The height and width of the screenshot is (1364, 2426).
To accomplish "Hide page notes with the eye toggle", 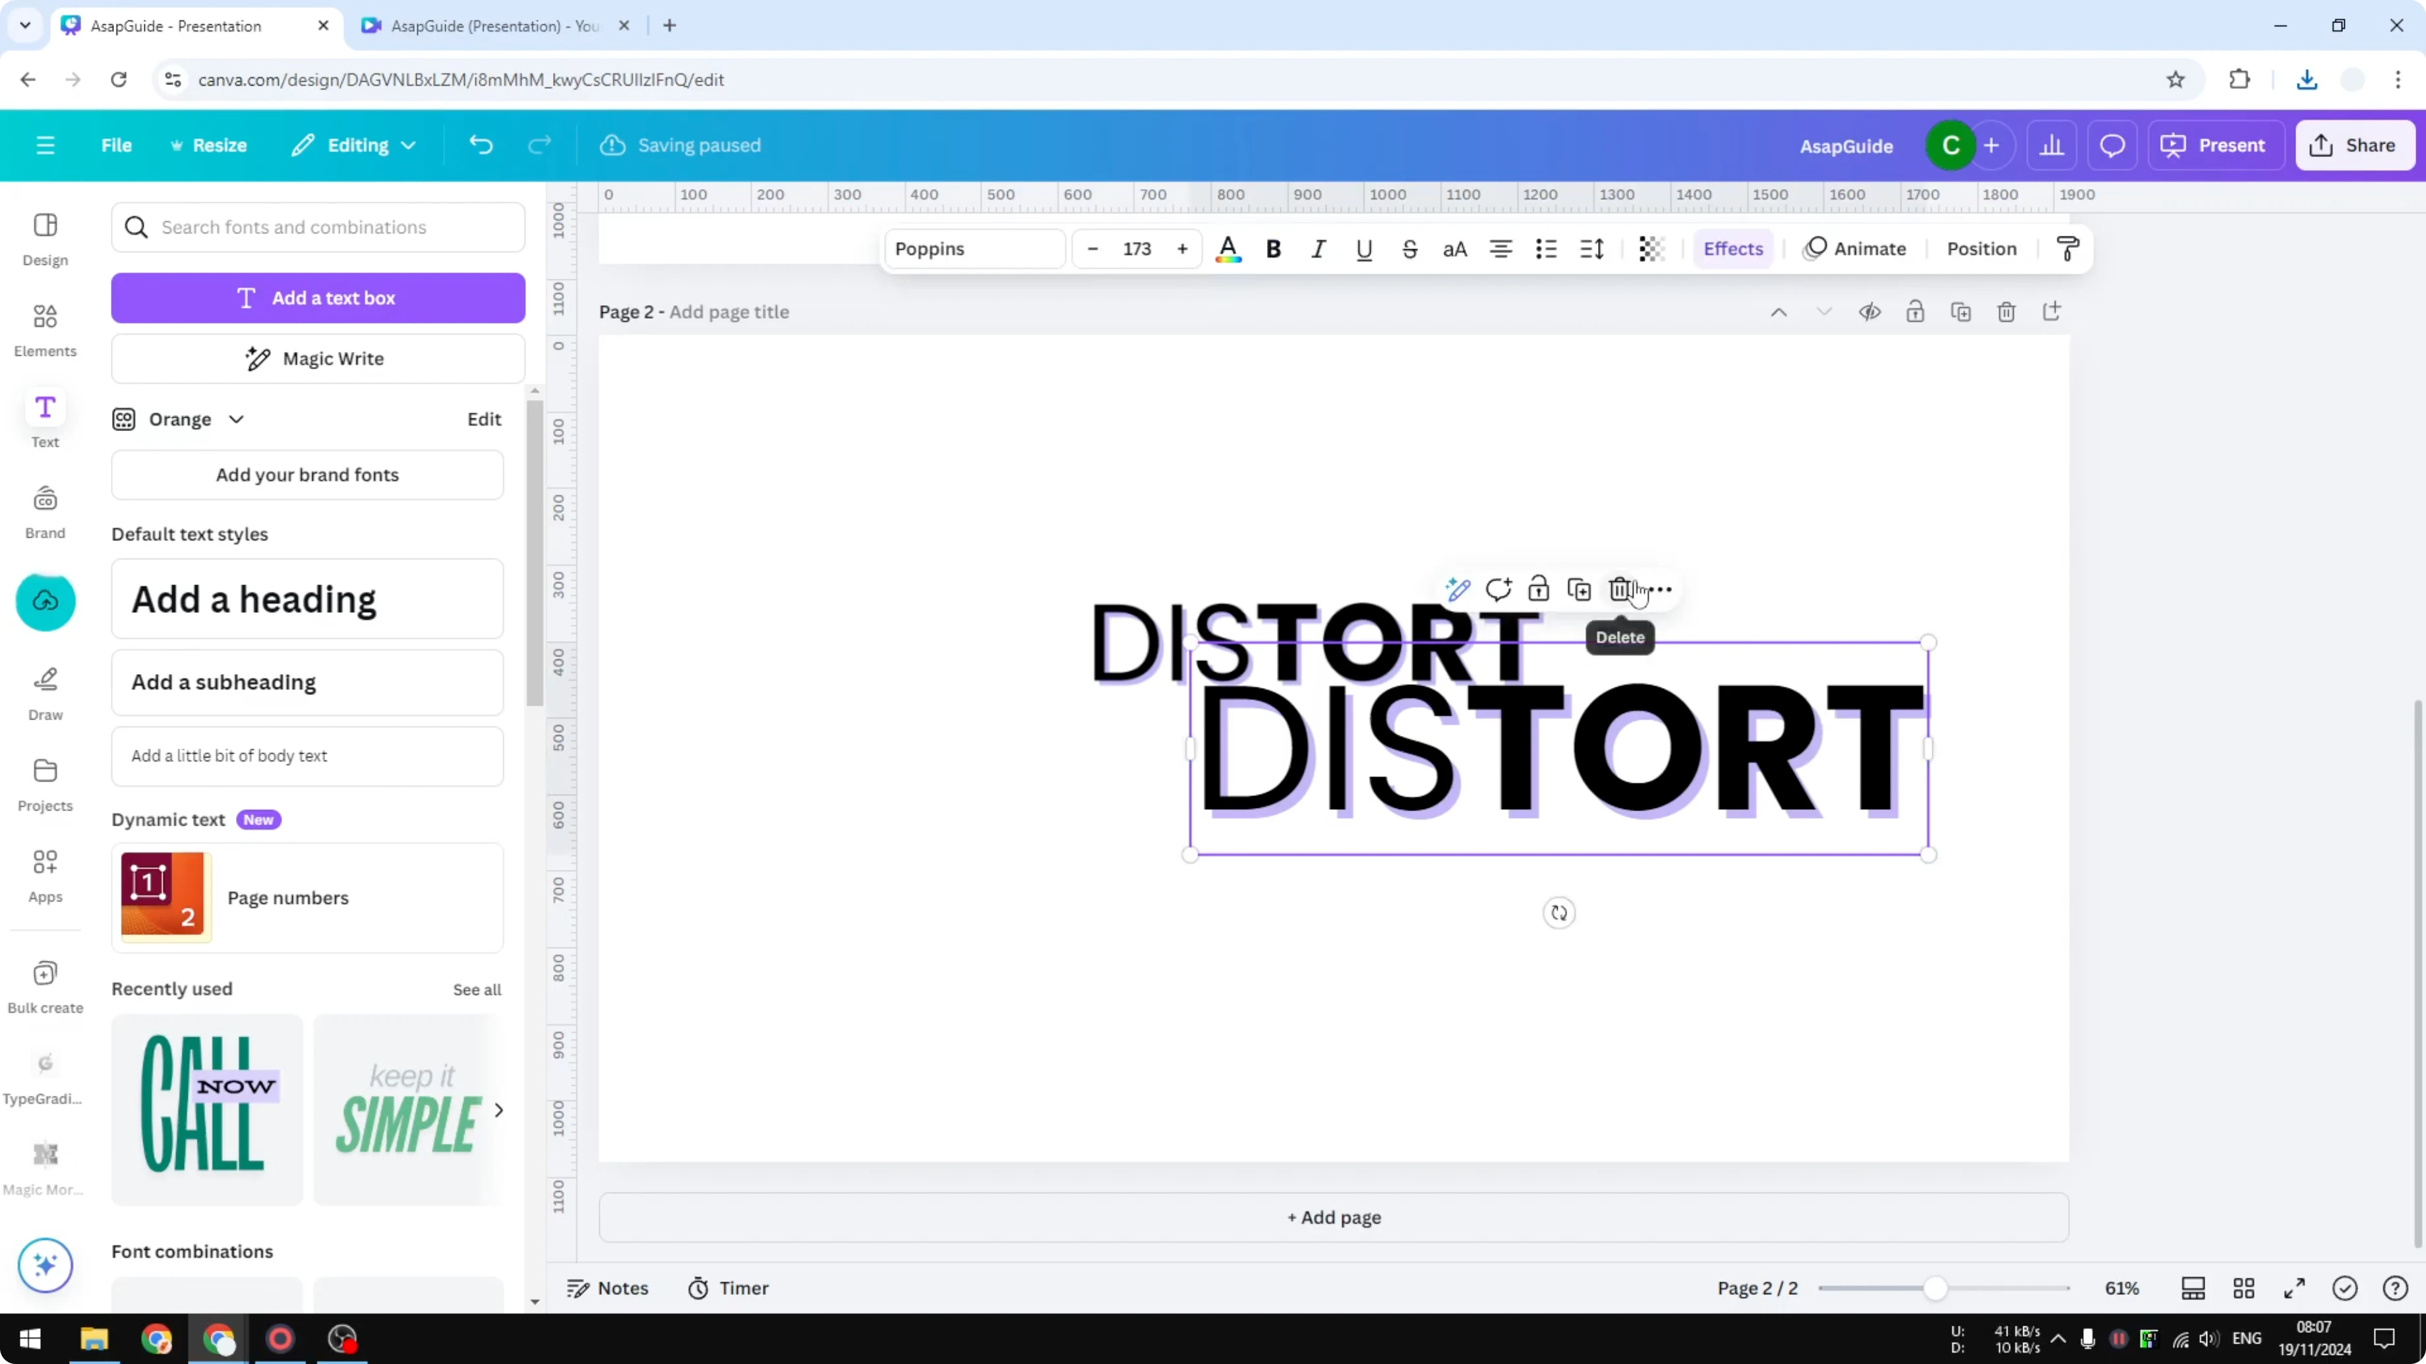I will [x=1870, y=312].
